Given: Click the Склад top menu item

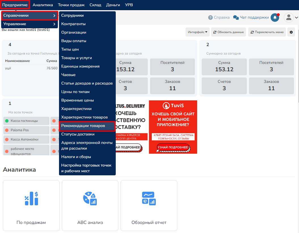Looking at the screenshot, I should click(95, 5).
